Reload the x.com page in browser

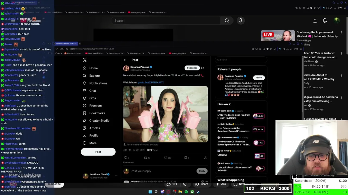[57, 49]
